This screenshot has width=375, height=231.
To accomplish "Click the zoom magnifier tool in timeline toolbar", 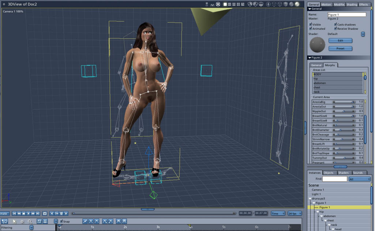I will 30,222.
